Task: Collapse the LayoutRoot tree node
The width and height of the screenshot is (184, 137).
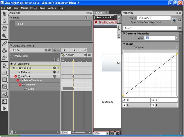Action: [14, 68]
